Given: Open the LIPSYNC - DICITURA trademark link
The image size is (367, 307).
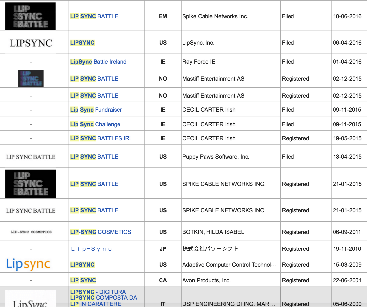Looking at the screenshot, I should pos(103,297).
